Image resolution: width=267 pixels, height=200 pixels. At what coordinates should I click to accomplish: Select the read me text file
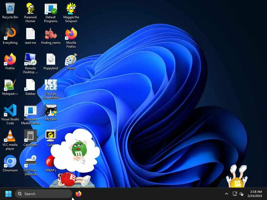30,36
